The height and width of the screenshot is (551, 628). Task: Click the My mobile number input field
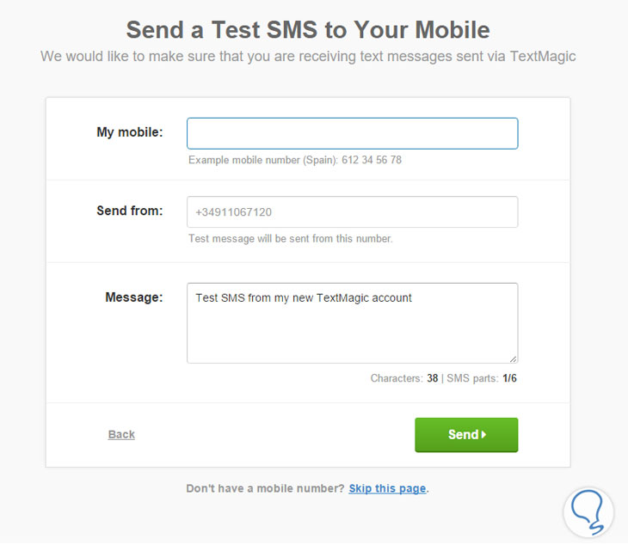tap(352, 133)
